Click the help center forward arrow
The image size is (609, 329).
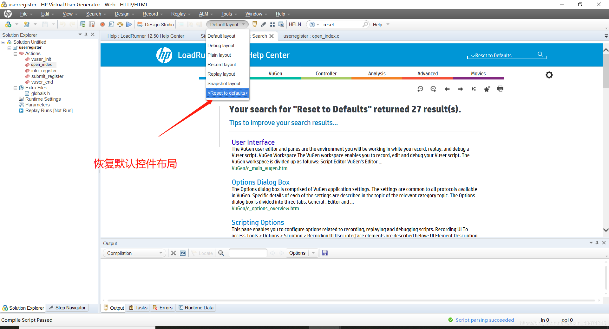pyautogui.click(x=460, y=89)
